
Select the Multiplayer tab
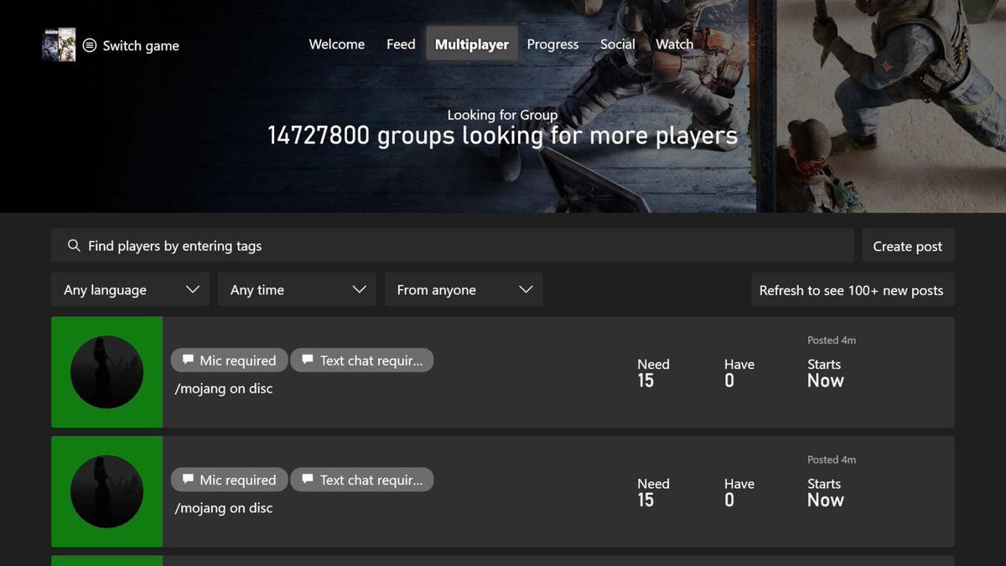471,44
